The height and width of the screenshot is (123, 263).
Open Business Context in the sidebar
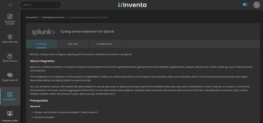(x=10, y=20)
